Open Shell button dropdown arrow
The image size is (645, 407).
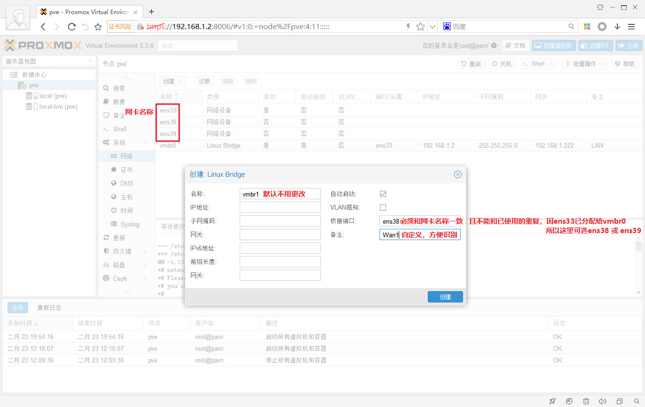click(x=552, y=64)
